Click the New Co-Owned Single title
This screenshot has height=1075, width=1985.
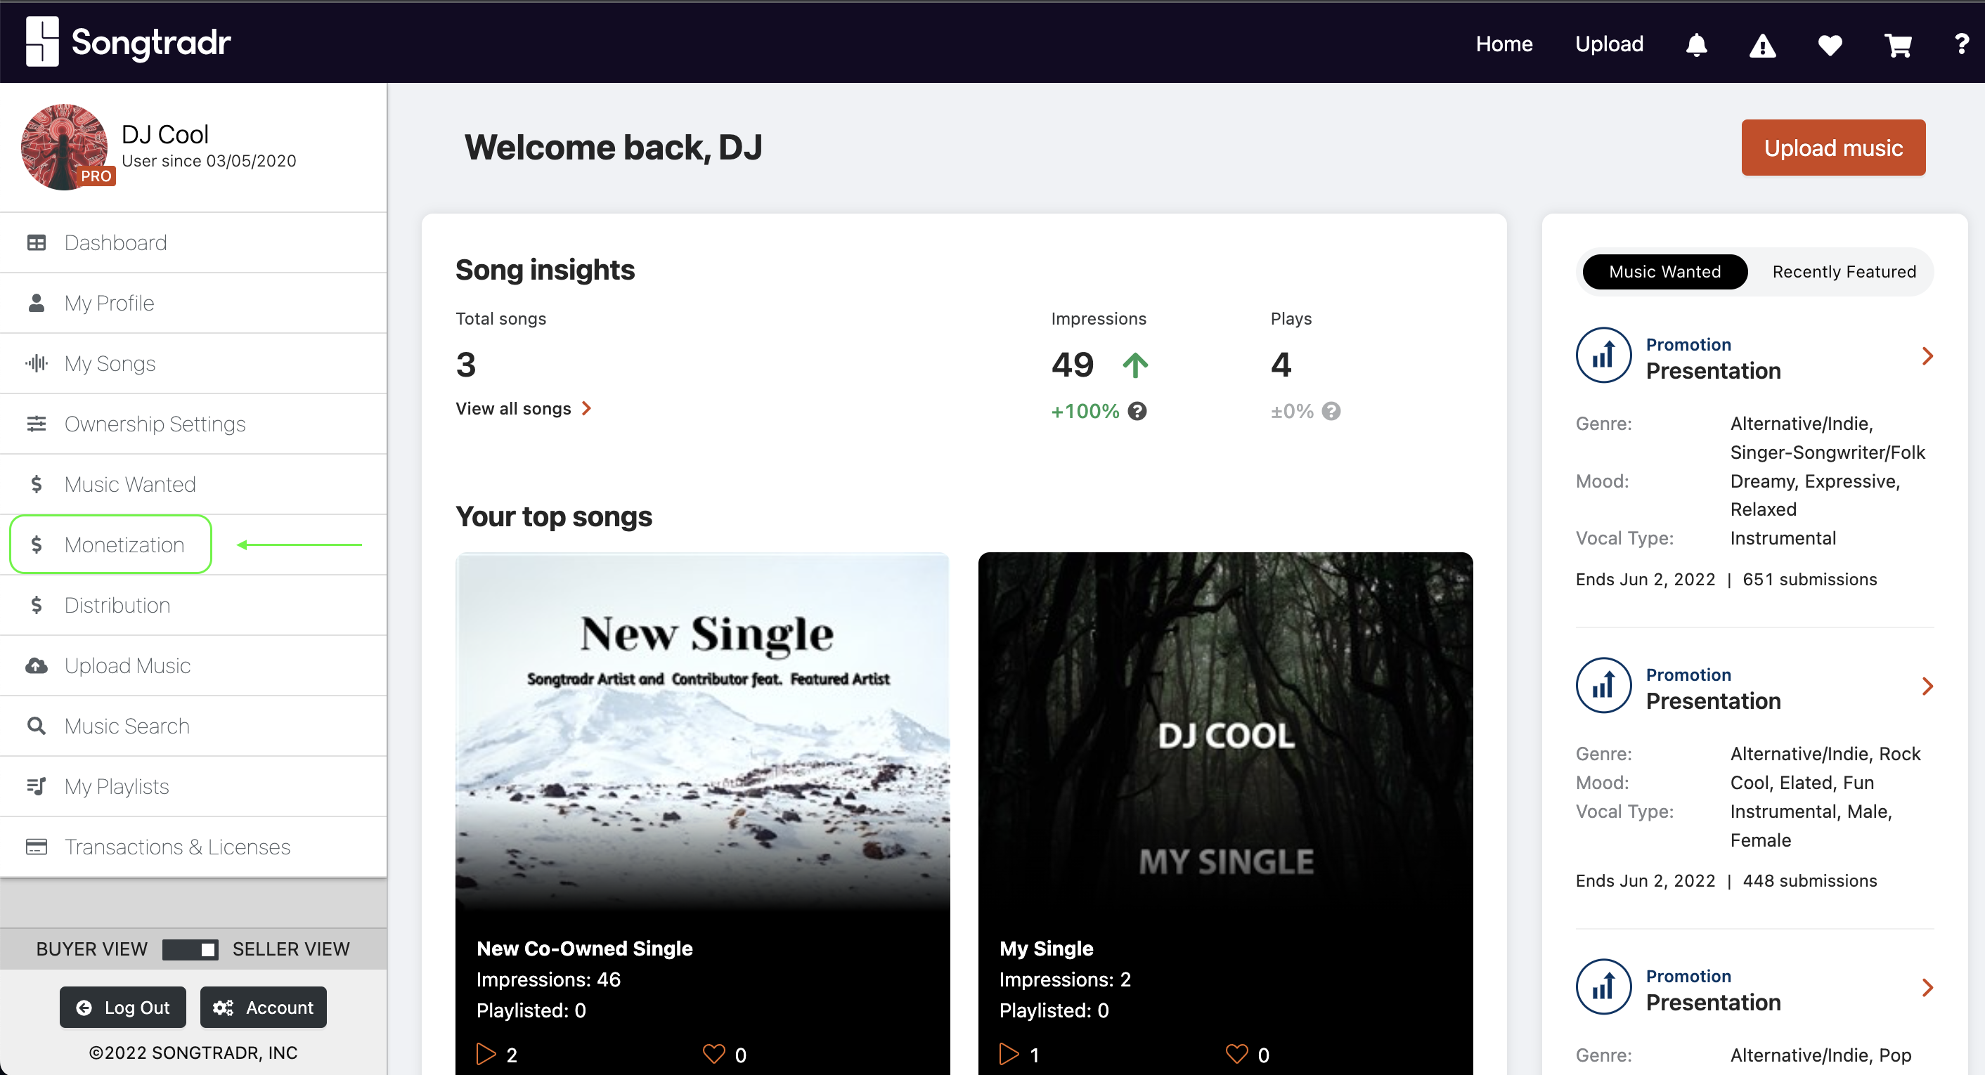(584, 948)
